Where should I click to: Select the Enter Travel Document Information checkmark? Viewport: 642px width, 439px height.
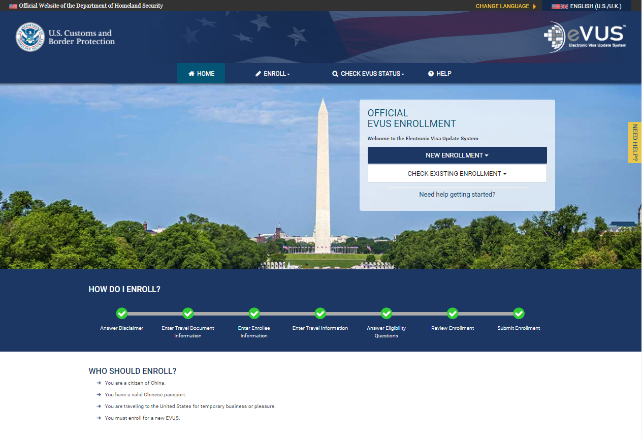pyautogui.click(x=188, y=313)
